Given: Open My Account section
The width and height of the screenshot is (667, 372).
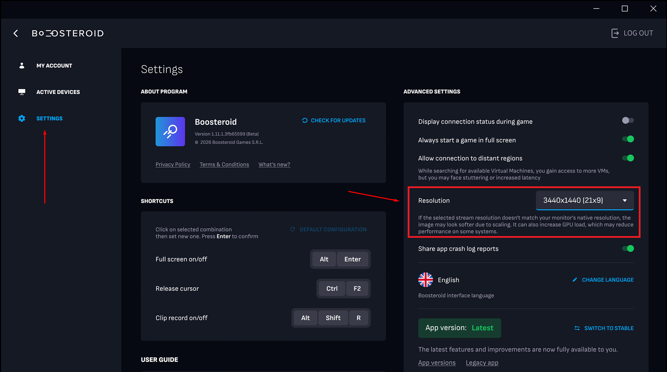Looking at the screenshot, I should pyautogui.click(x=54, y=65).
